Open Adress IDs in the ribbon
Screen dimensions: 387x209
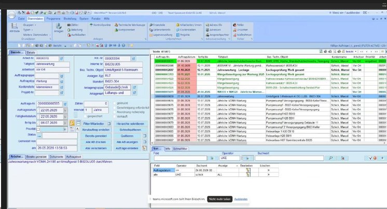(x=214, y=25)
